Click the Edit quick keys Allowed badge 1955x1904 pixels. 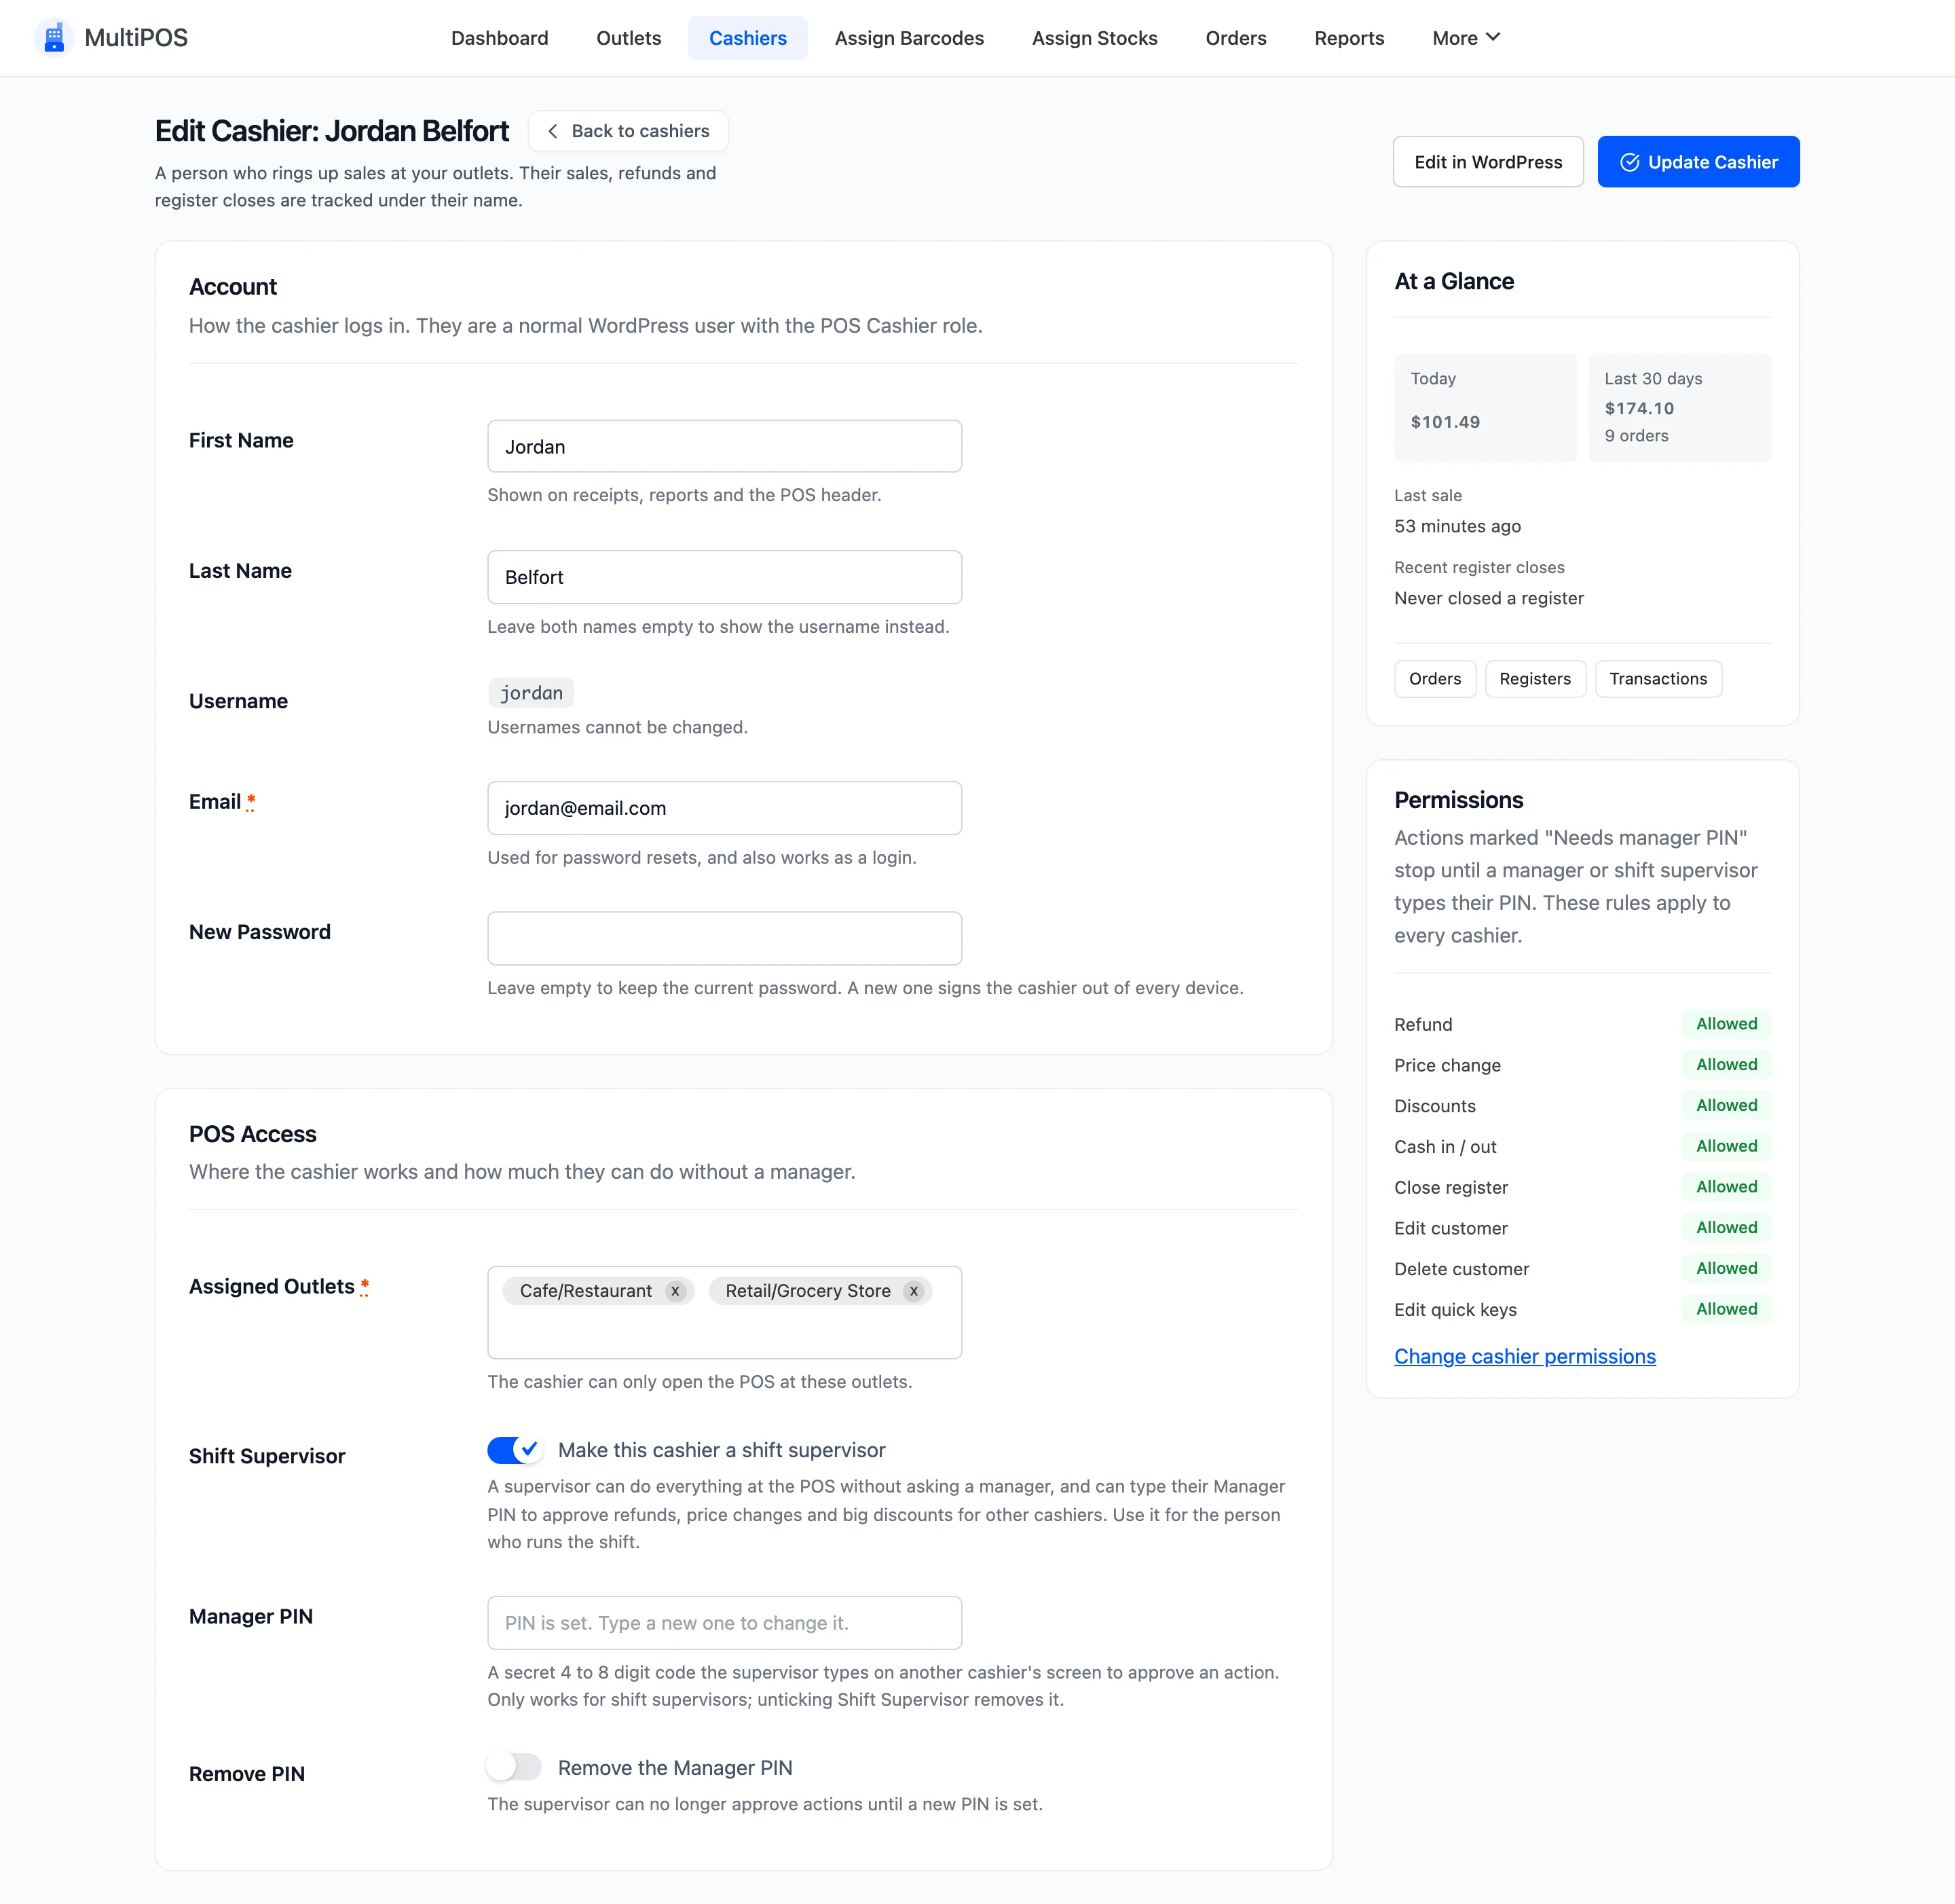[1726, 1309]
